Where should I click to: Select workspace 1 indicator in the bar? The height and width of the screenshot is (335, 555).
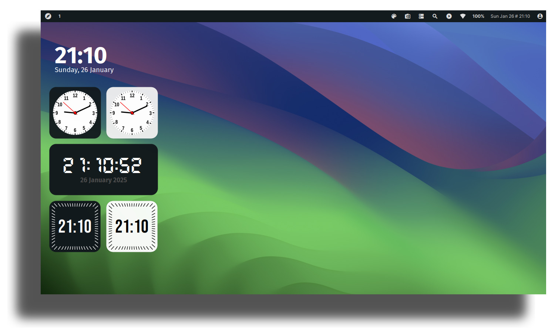60,16
